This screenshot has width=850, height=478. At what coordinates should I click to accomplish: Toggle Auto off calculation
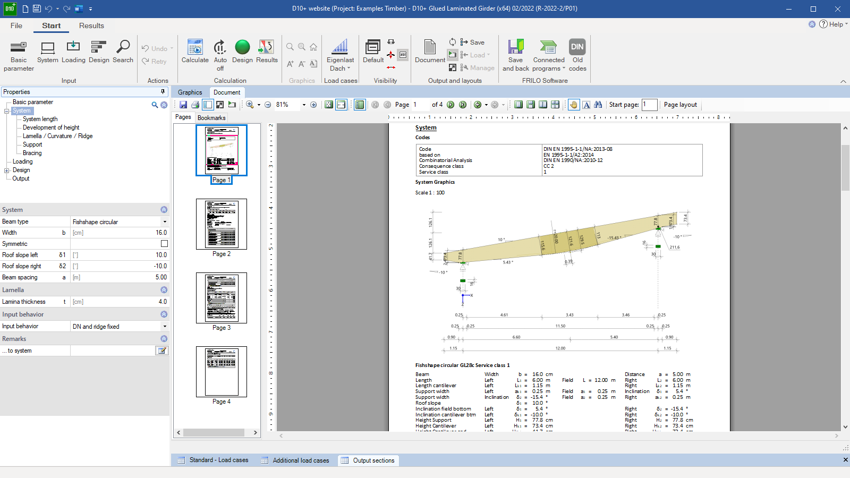coord(220,56)
